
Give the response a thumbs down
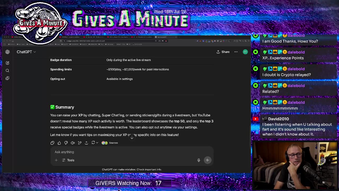point(66,143)
